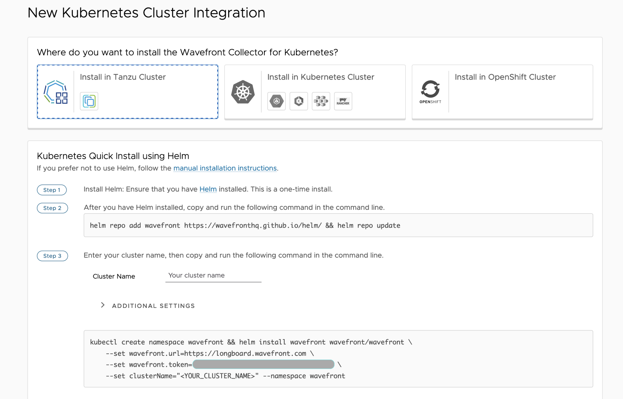Click the ADDITIONAL SETTINGS label

[x=153, y=306]
